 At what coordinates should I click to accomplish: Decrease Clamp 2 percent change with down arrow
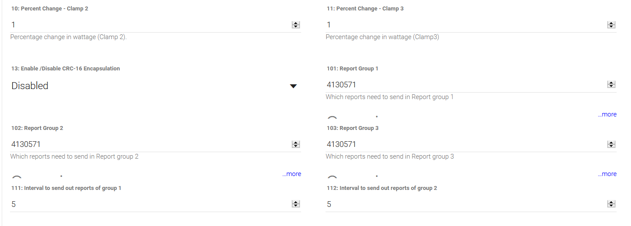click(x=296, y=27)
